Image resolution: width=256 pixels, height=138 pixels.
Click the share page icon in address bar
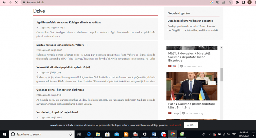click(223, 2)
